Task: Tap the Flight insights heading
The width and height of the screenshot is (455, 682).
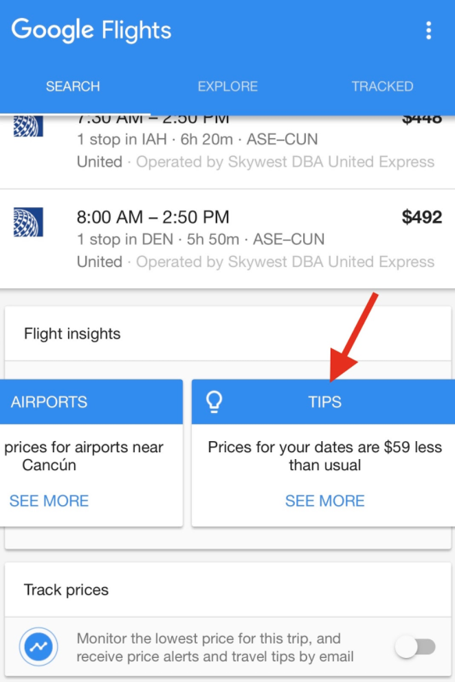Action: pos(72,334)
